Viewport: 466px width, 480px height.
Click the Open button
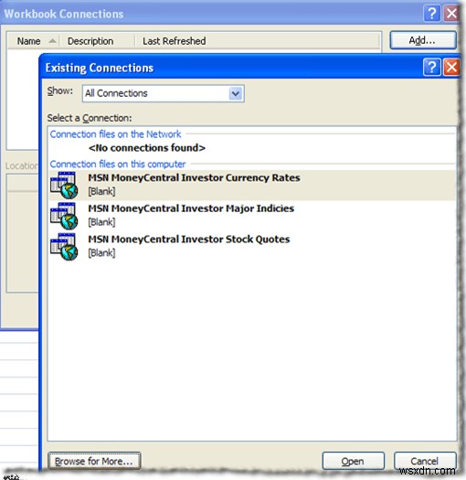353,461
